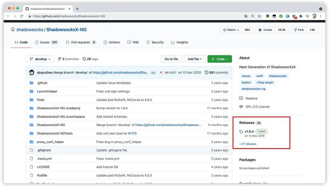Open the develop branch dropdown
The image size is (329, 187).
(40, 59)
